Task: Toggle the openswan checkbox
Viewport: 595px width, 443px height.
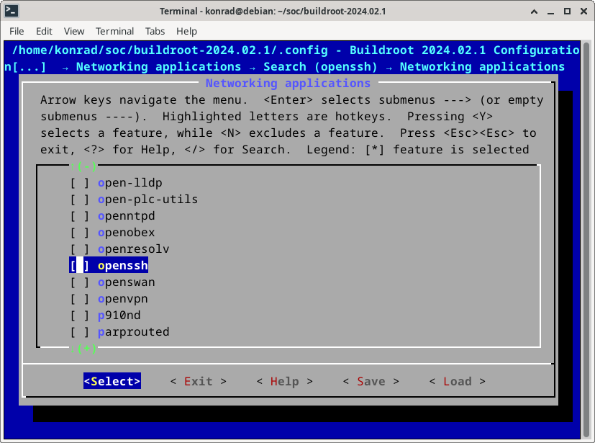Action: [80, 282]
